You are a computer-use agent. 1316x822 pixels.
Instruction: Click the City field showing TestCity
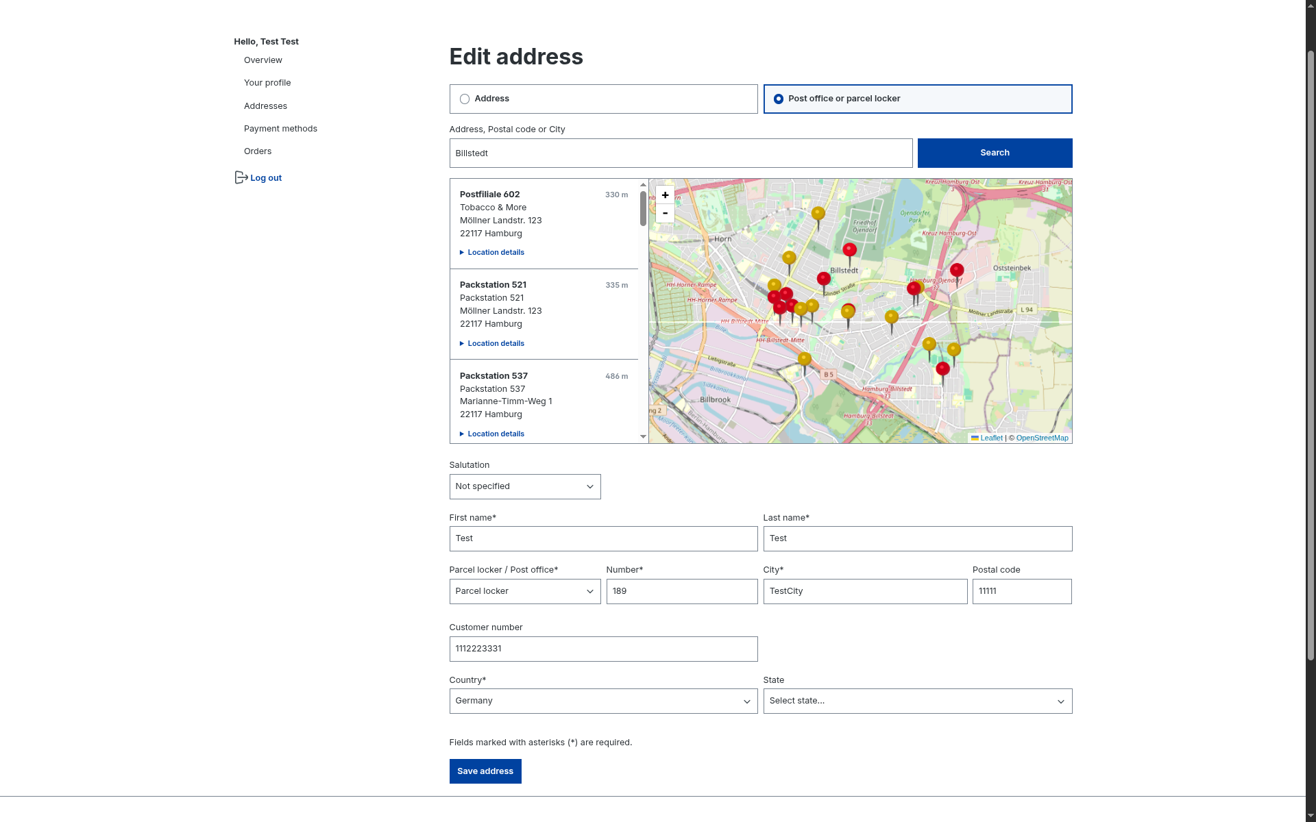click(865, 592)
